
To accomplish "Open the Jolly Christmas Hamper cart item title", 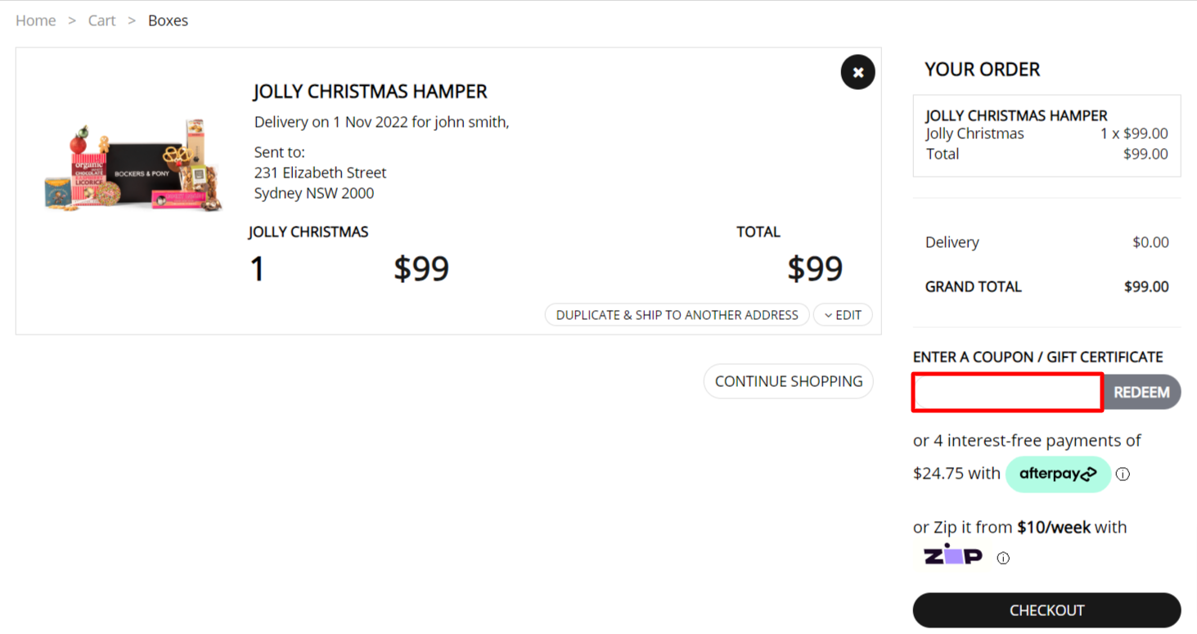I will click(x=370, y=91).
